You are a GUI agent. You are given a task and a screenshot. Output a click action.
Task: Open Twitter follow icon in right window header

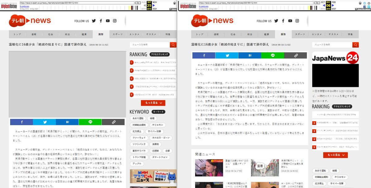point(276,21)
